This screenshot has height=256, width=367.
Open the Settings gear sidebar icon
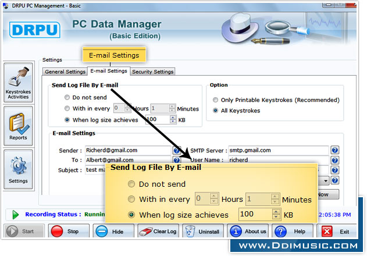[18, 169]
